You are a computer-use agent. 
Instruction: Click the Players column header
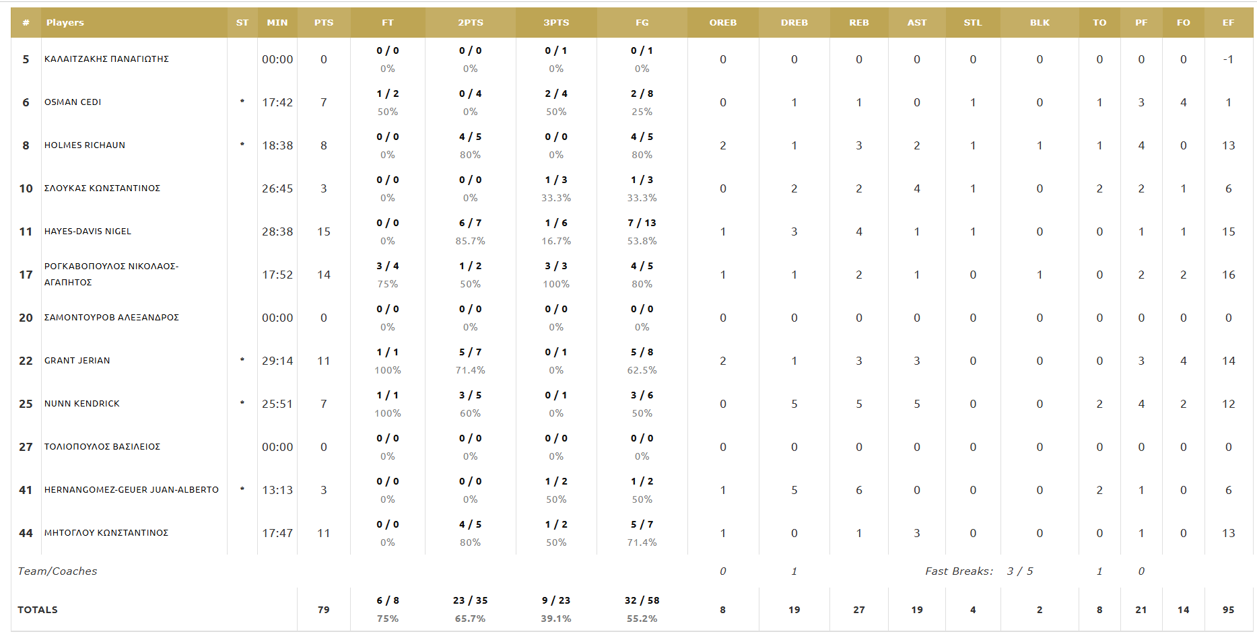click(65, 23)
